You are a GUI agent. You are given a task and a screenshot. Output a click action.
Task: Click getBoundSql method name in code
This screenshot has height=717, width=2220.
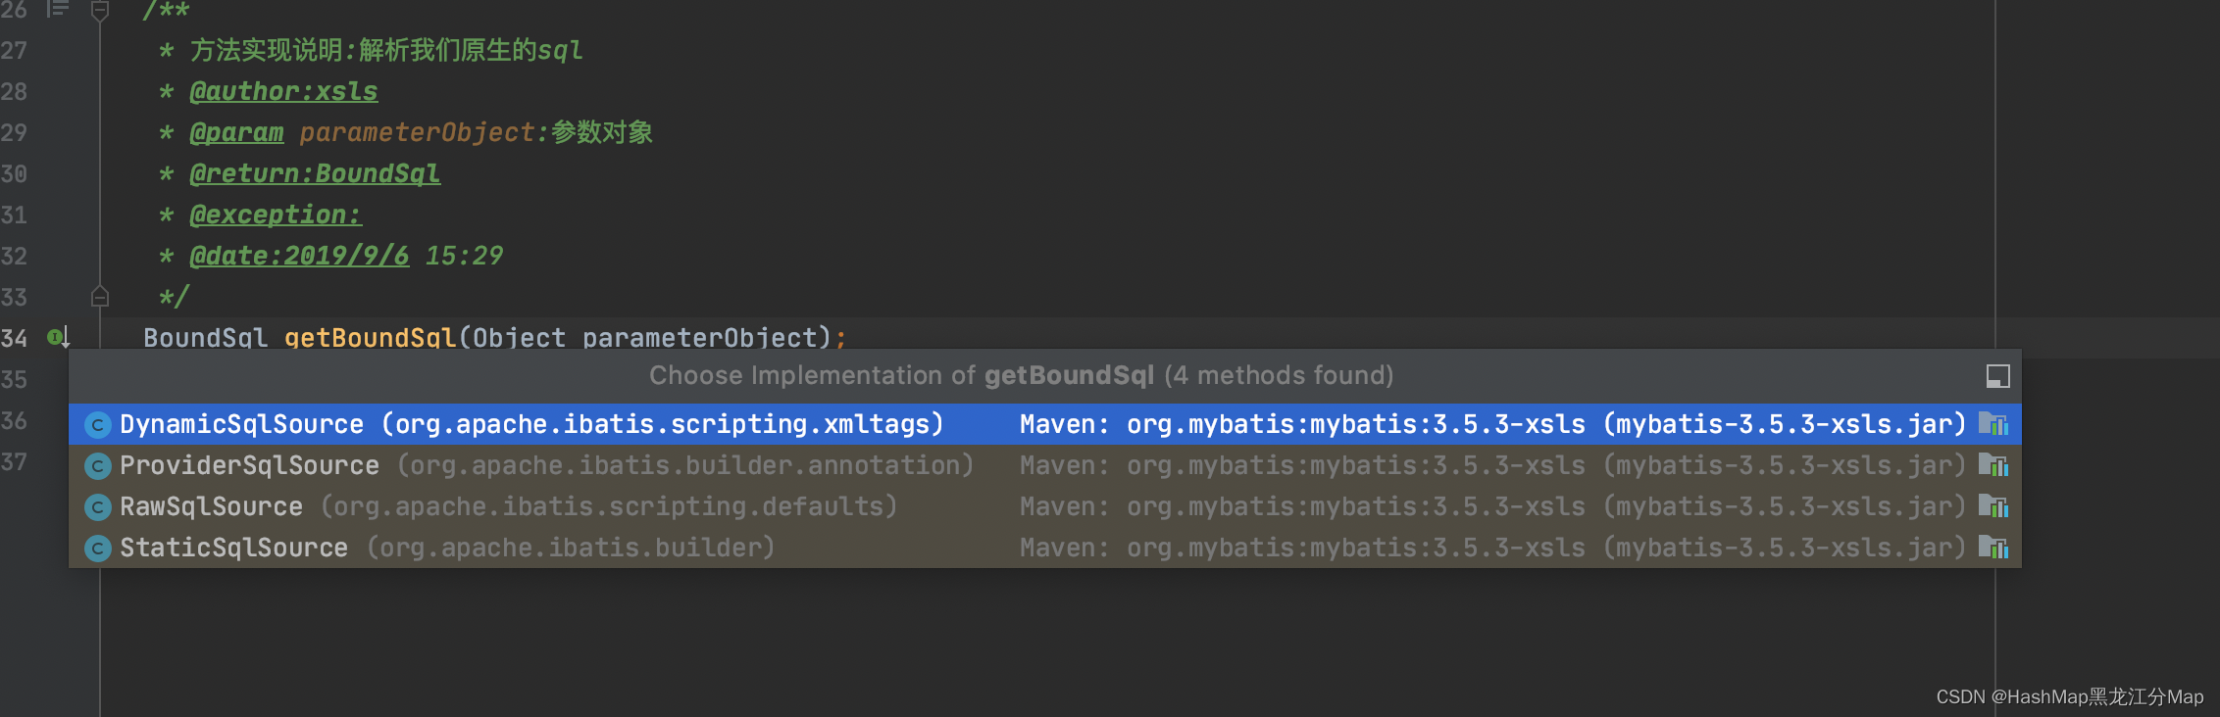click(x=370, y=338)
